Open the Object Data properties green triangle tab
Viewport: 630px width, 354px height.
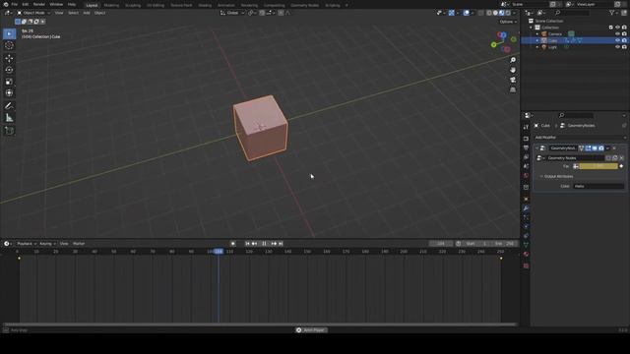[526, 245]
